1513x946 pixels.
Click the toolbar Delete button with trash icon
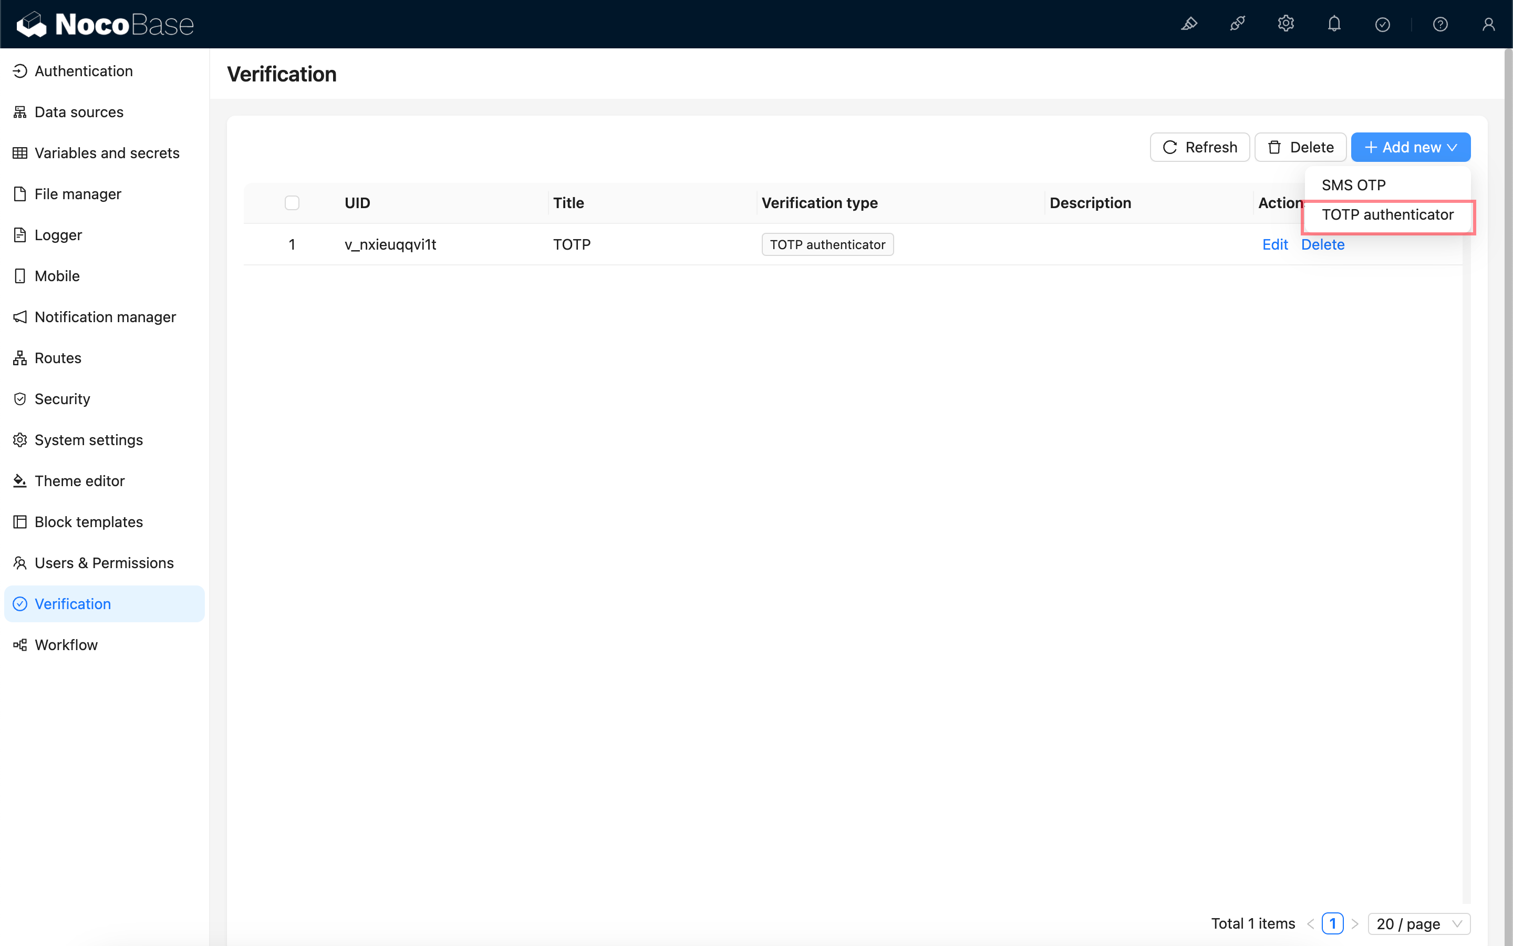pyautogui.click(x=1300, y=147)
